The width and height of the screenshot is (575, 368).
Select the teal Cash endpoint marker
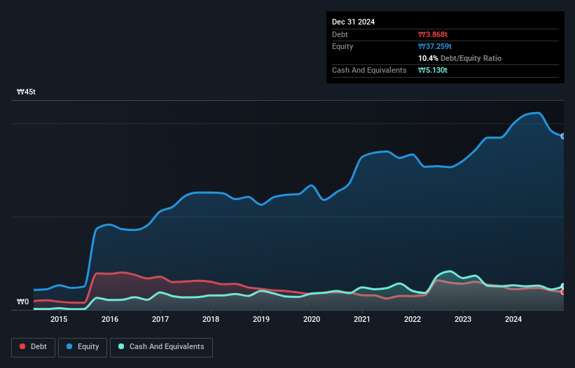tap(563, 286)
